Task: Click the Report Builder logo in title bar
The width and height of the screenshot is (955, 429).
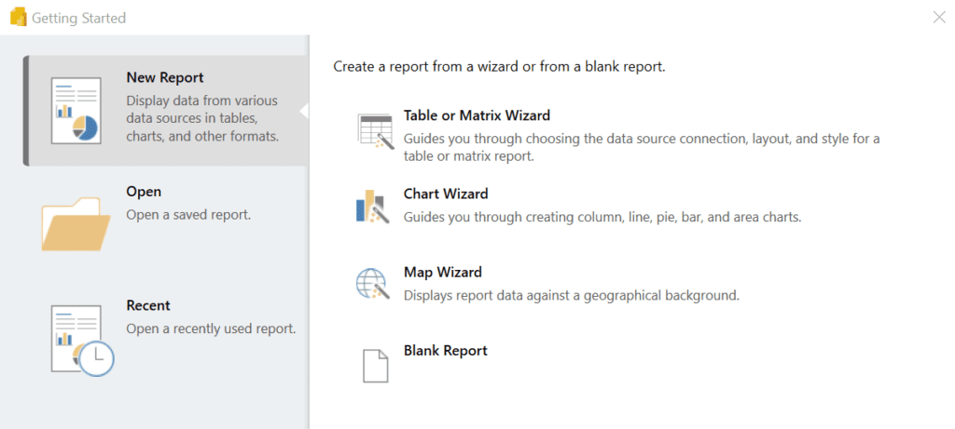Action: 19,18
